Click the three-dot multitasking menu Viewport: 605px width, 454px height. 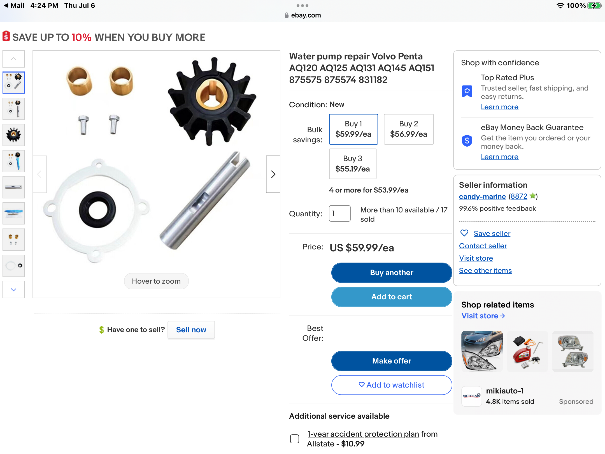point(302,6)
